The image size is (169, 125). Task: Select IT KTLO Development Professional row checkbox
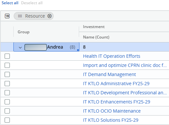coord(7,93)
